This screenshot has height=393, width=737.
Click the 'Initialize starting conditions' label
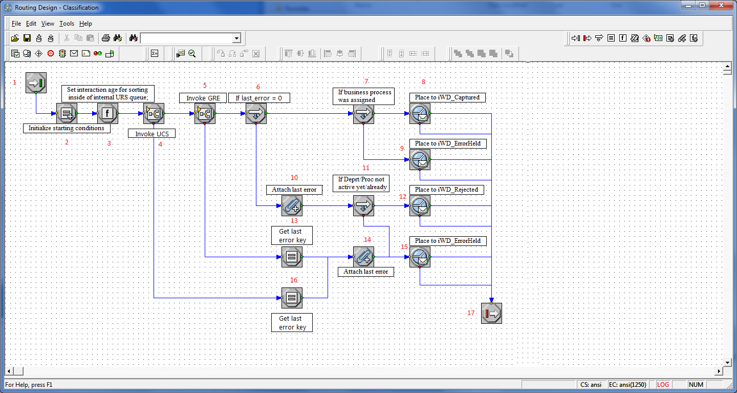[x=67, y=128]
